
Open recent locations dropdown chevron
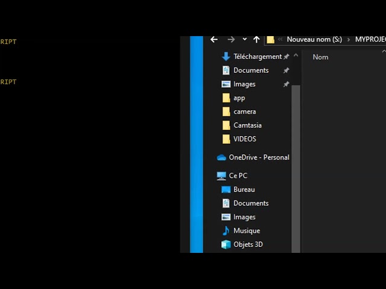point(244,39)
